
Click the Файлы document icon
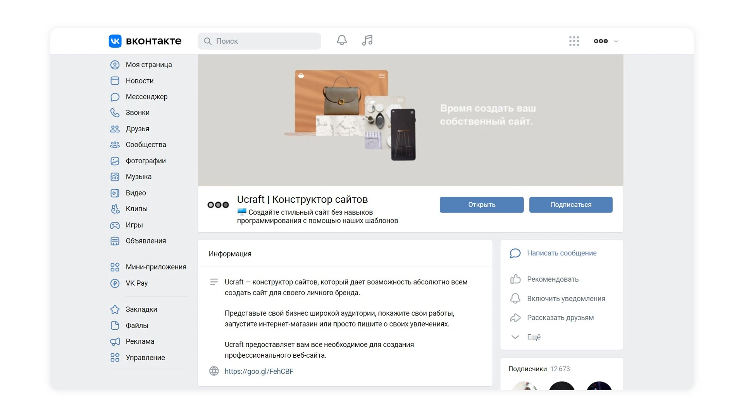pos(115,325)
